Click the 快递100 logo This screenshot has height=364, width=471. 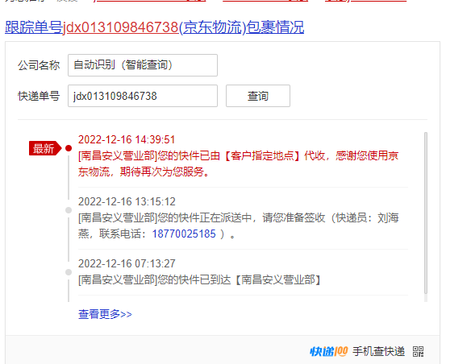tap(328, 351)
